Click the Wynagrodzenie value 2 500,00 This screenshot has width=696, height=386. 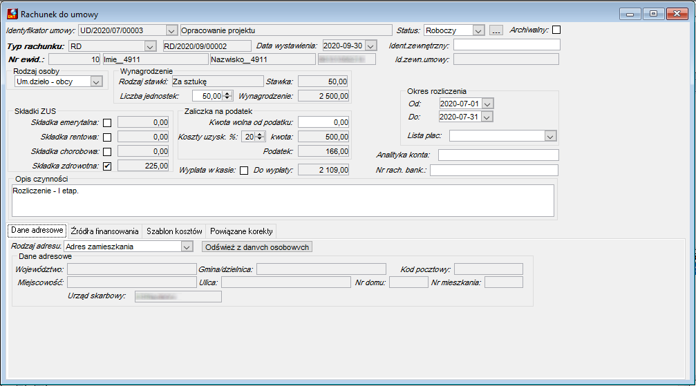coord(323,96)
